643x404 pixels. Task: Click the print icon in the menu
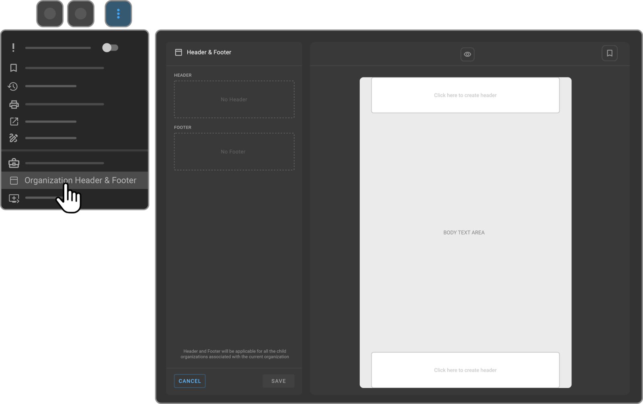pyautogui.click(x=13, y=104)
